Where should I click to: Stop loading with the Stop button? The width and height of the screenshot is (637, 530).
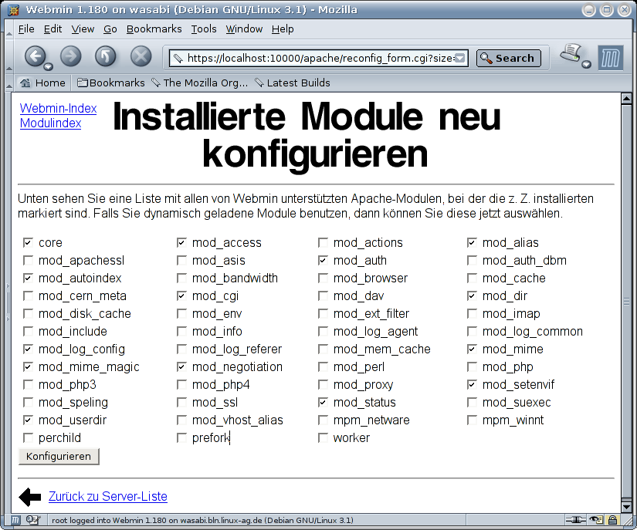141,56
